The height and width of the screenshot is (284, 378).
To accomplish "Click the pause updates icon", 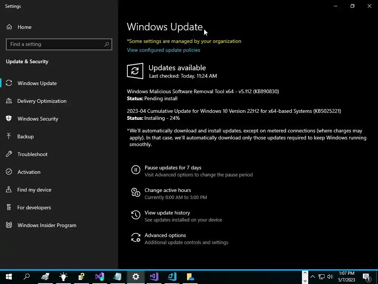I will click(x=136, y=169).
